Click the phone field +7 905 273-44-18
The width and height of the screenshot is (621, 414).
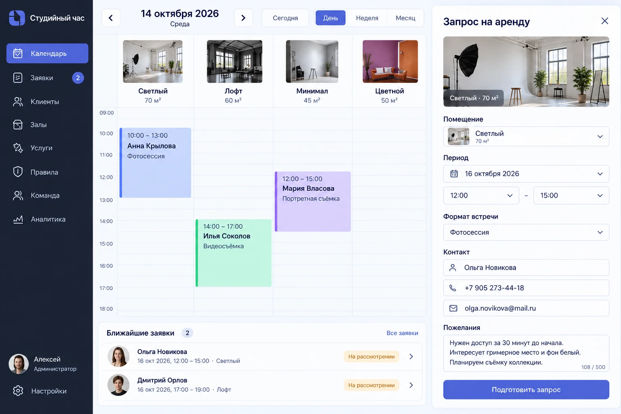pos(526,288)
